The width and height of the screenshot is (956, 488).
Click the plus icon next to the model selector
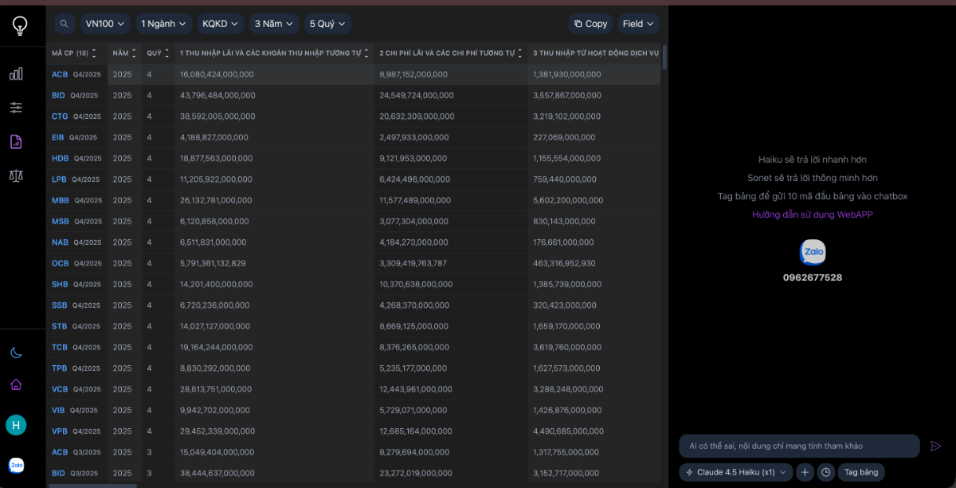point(805,472)
